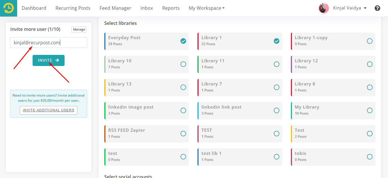Select the uppercase TEST library circle
Viewport: 388px width, 178px height.
(277, 134)
